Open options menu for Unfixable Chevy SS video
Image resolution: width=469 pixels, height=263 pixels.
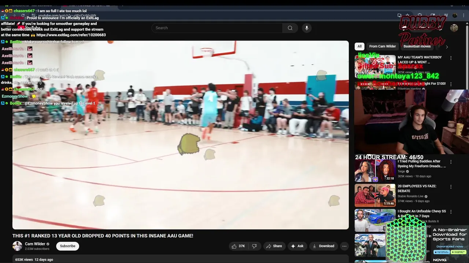click(451, 211)
